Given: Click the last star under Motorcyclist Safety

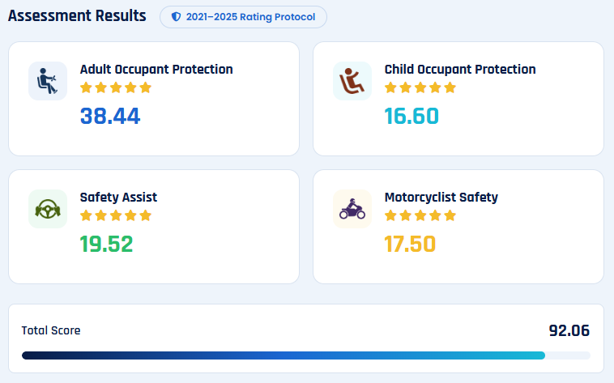Looking at the screenshot, I should (x=450, y=215).
